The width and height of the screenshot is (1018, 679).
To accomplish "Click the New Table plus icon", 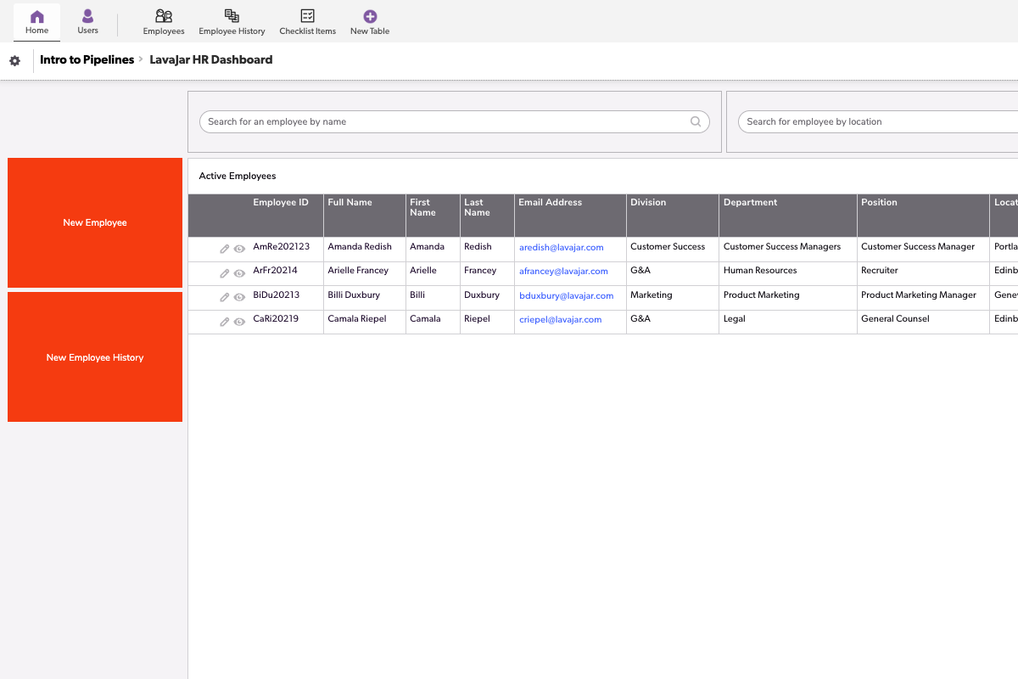I will coord(370,16).
